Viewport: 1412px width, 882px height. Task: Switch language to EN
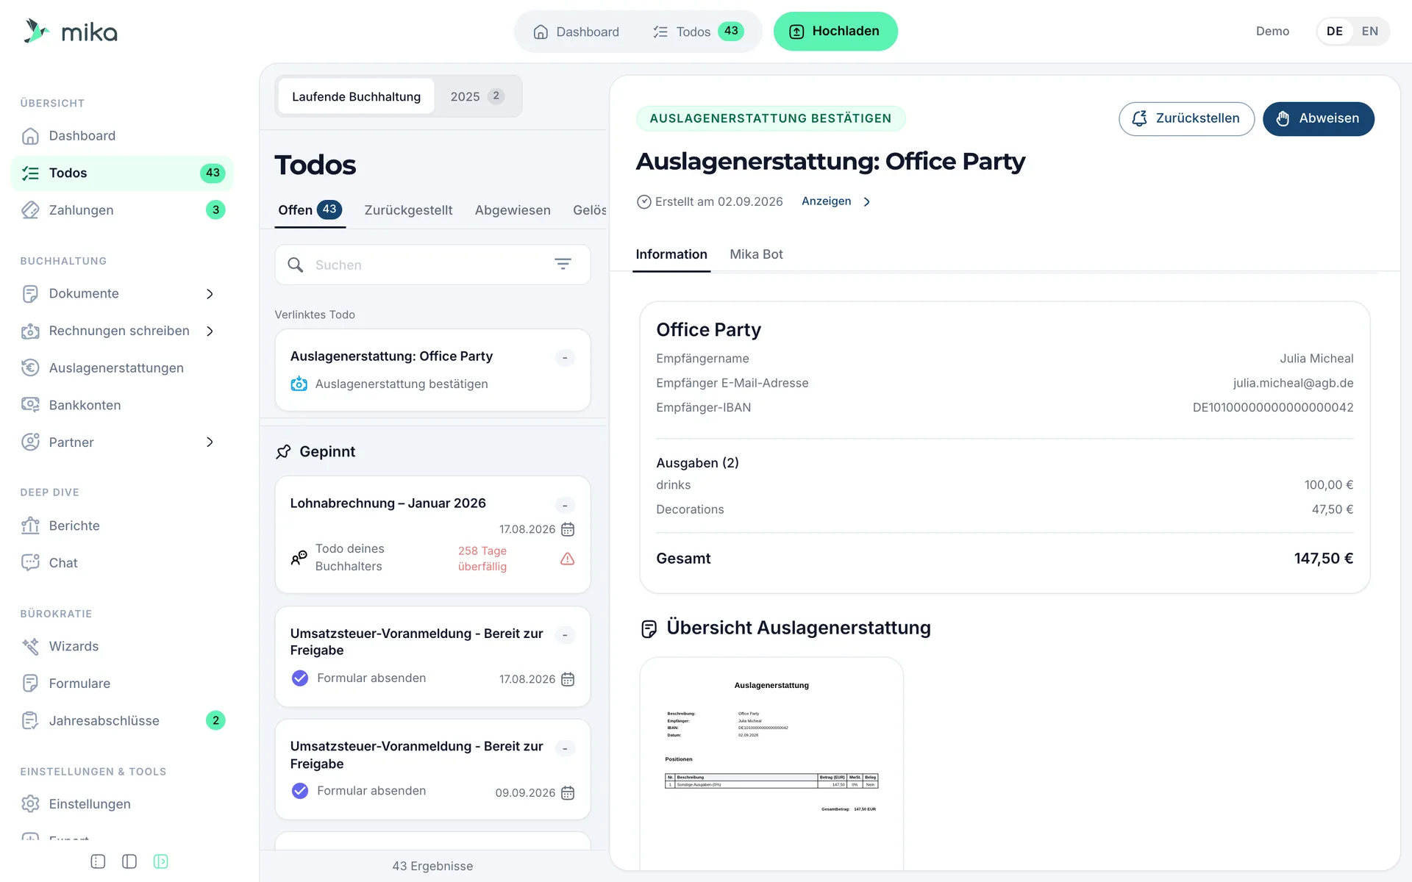point(1369,31)
